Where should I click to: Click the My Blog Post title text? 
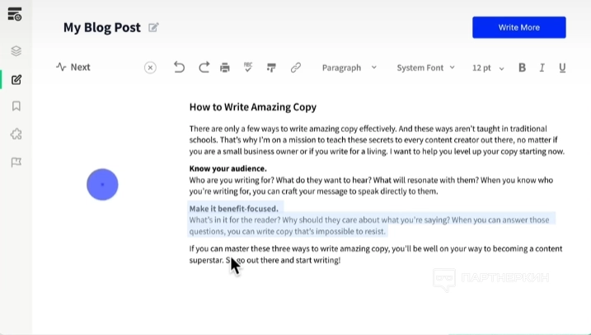pyautogui.click(x=101, y=27)
